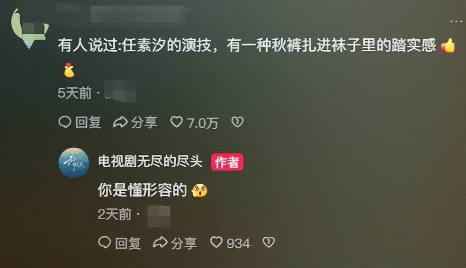Click the shocked face emoji in reply
The image size is (466, 268).
coord(199,190)
